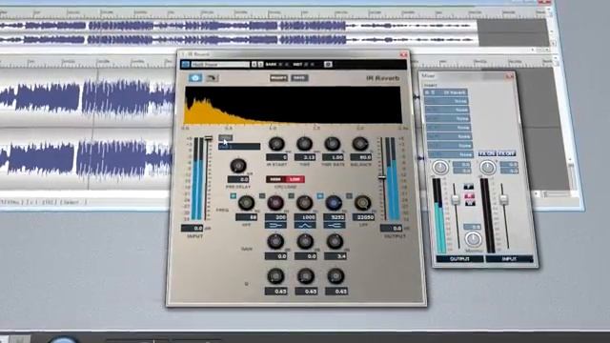Select the low-shelf filter shape under the 200 Hz band
The height and width of the screenshot is (343, 610).
pos(275,225)
